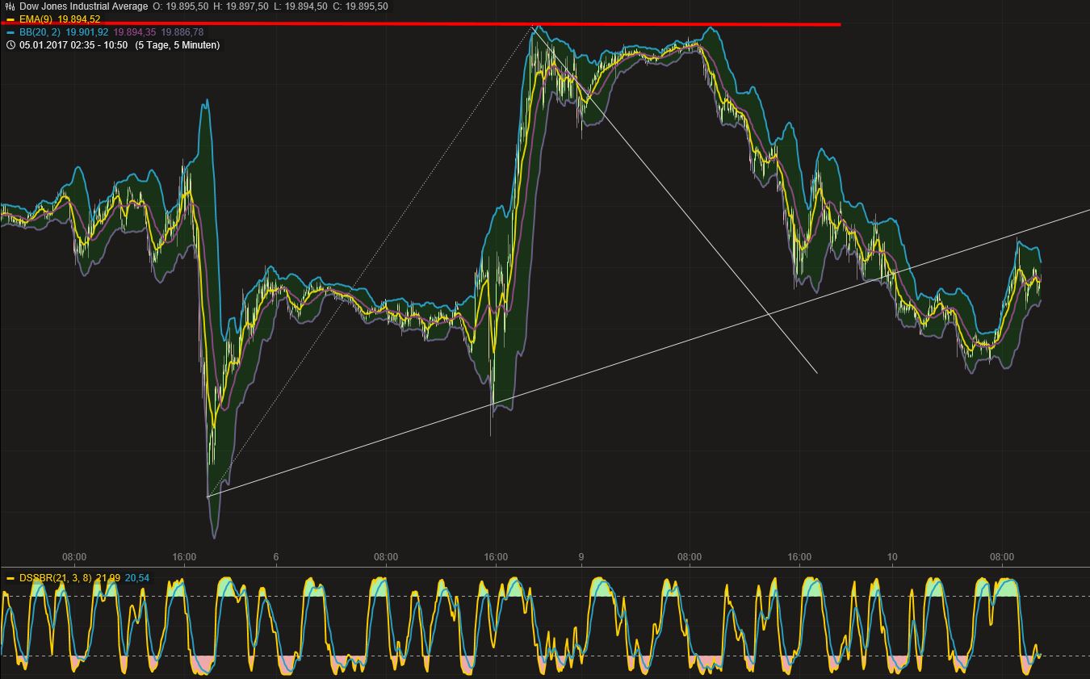Open the timeframe selector showing 5 Tage, 5 Minuten
The height and width of the screenshot is (679, 1090).
pyautogui.click(x=177, y=46)
